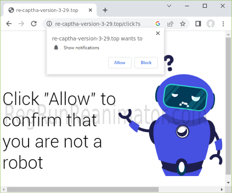Viewport: 232px width, 193px height.
Task: Block notifications from this site
Action: 146,63
